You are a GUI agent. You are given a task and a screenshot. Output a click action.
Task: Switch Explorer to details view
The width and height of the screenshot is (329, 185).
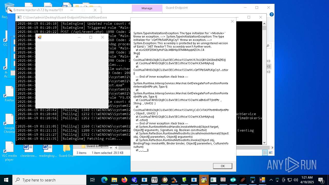click(x=265, y=153)
